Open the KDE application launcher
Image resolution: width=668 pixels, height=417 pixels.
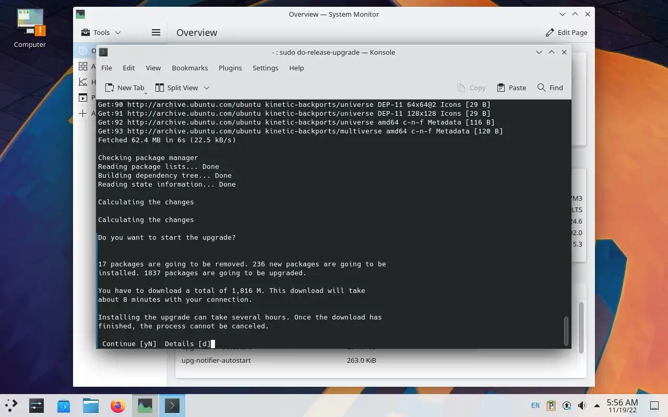click(11, 405)
